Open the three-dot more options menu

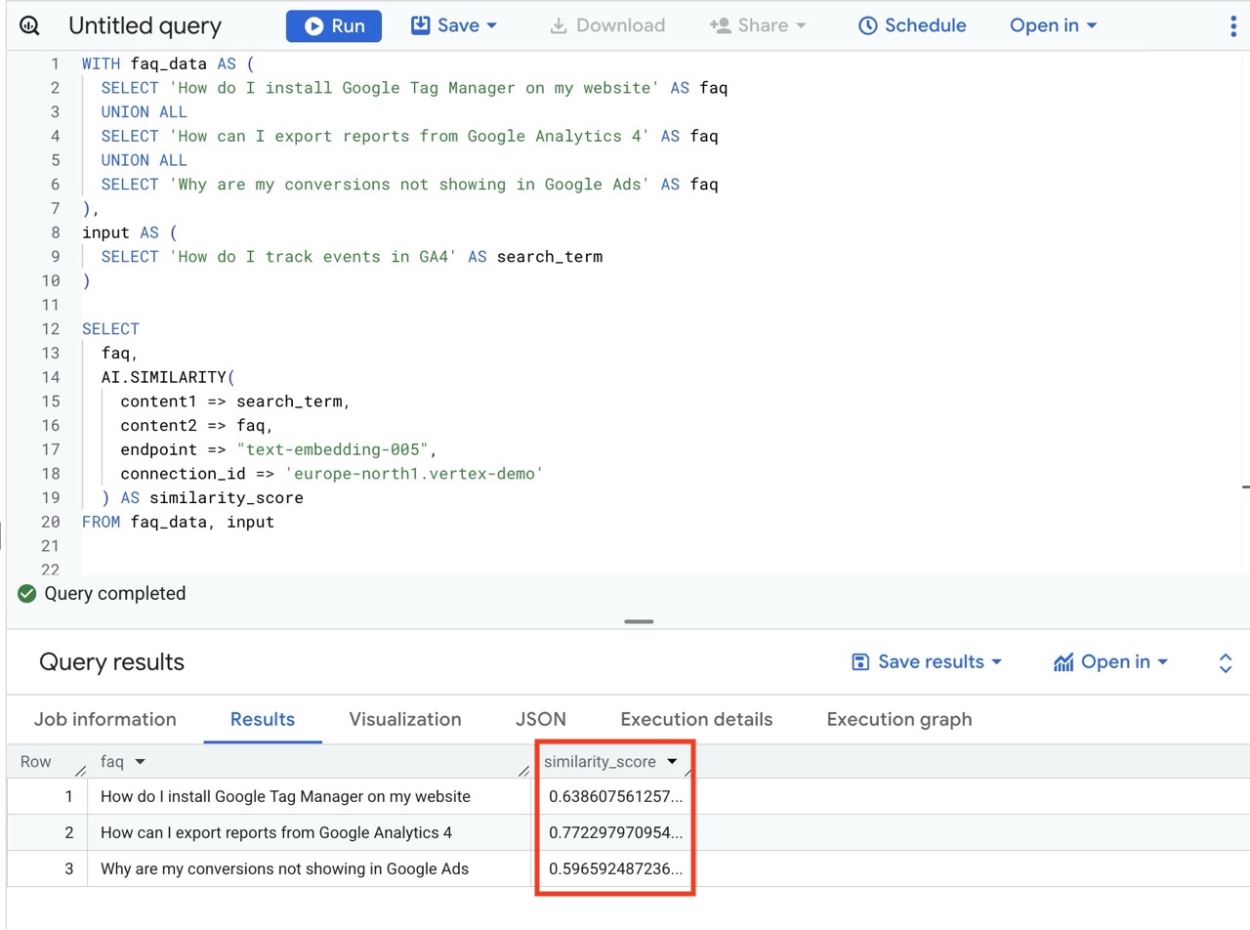1232,26
